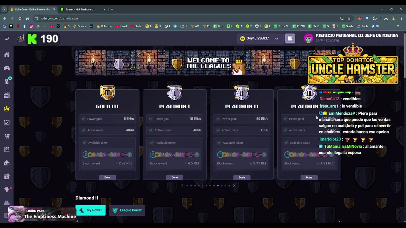Image resolution: width=406 pixels, height=228 pixels.
Task: Click the Platinum II league badge
Action: pyautogui.click(x=242, y=93)
